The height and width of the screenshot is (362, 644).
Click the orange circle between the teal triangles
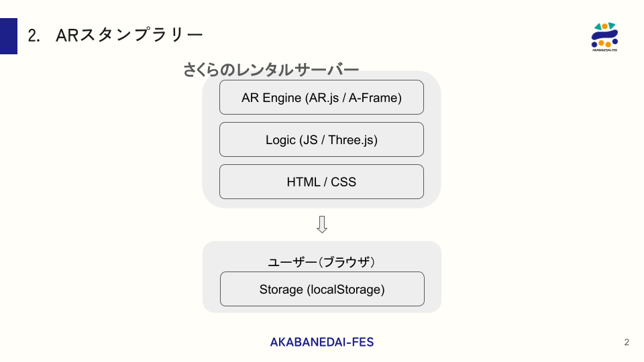(604, 26)
